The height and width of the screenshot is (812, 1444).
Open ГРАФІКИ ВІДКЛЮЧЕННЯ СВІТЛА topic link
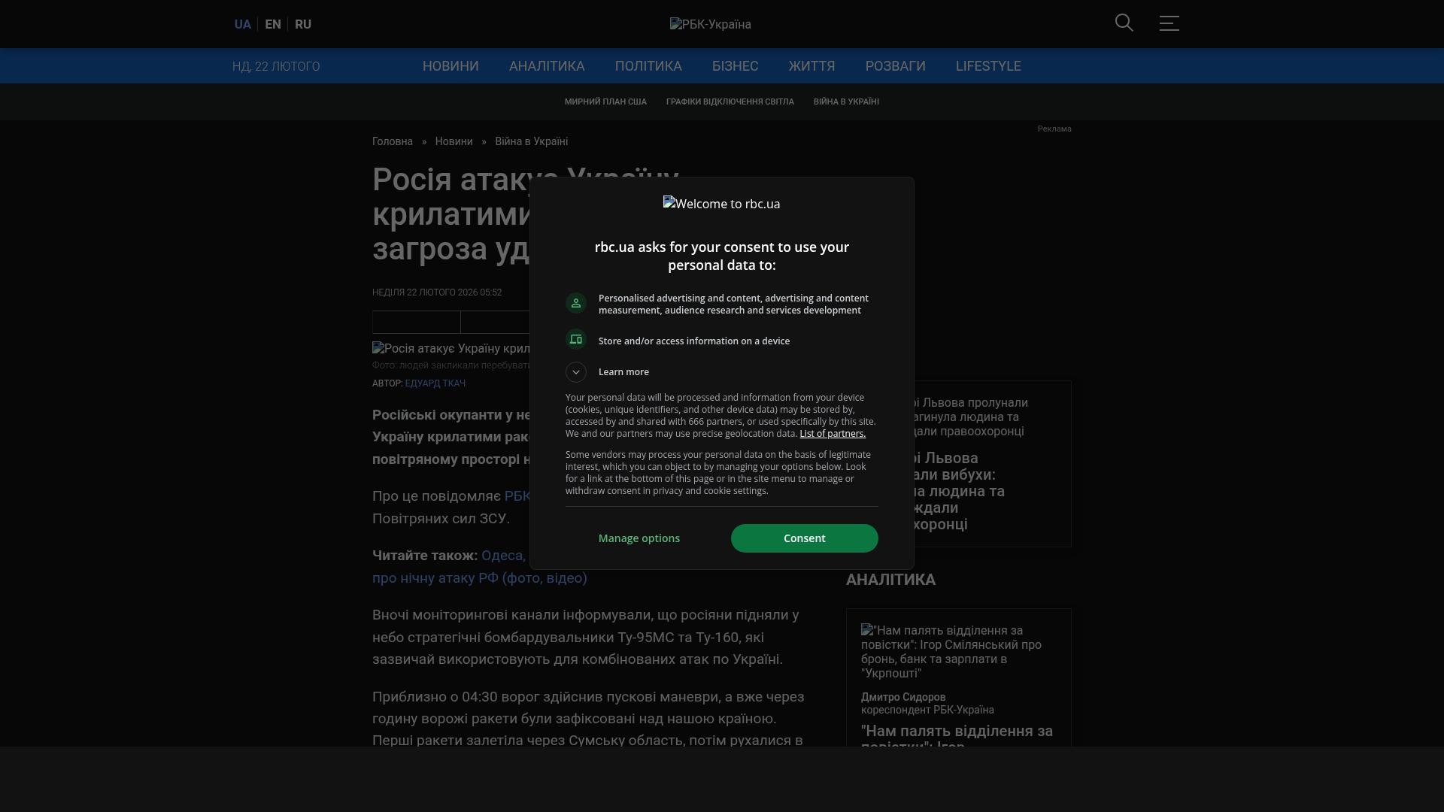730,101
